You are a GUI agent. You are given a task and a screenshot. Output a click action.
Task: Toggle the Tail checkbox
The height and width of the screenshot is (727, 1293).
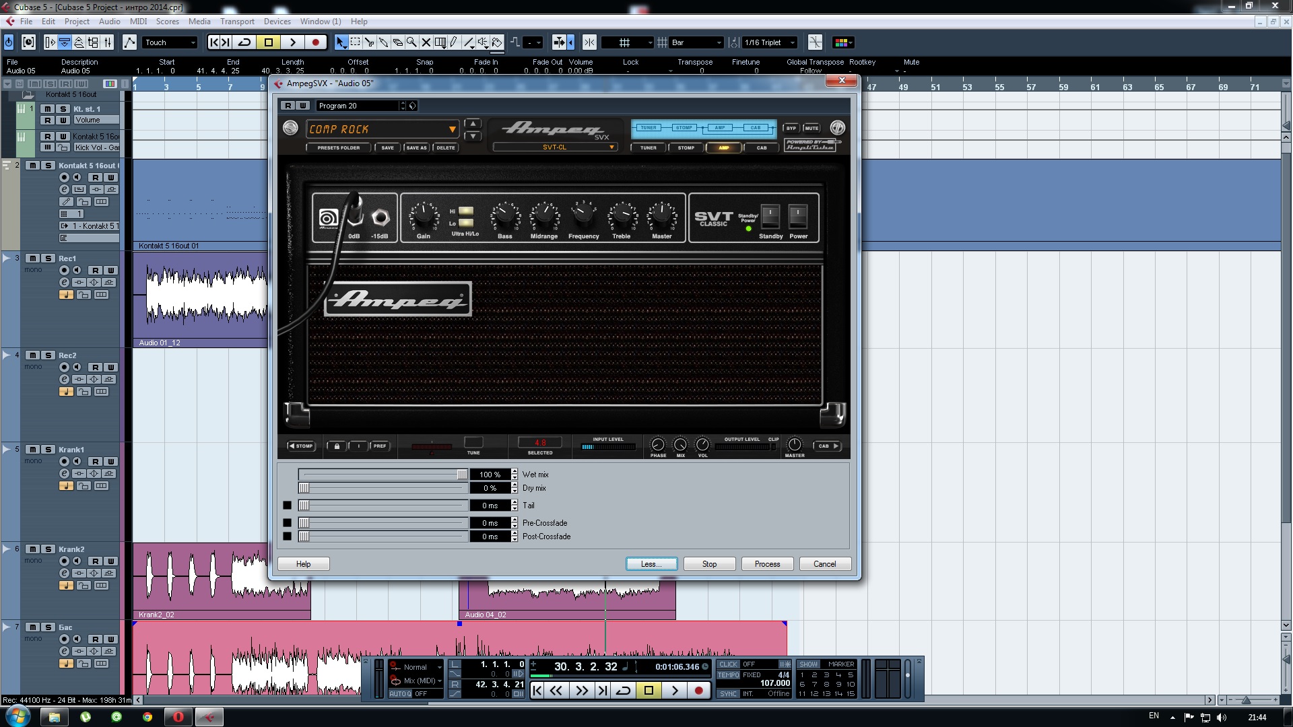[288, 506]
